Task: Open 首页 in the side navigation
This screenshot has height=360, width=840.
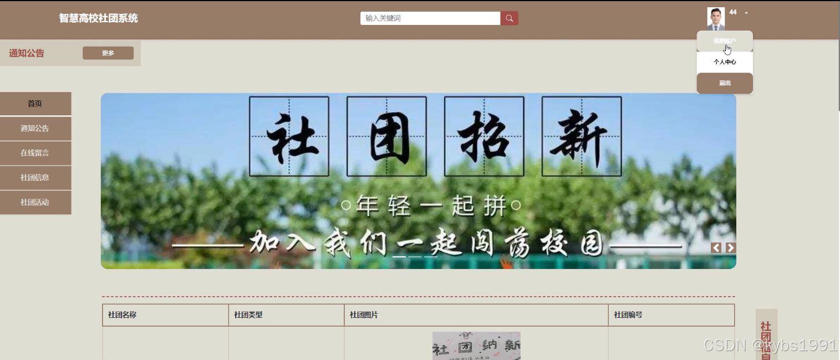Action: tap(35, 104)
